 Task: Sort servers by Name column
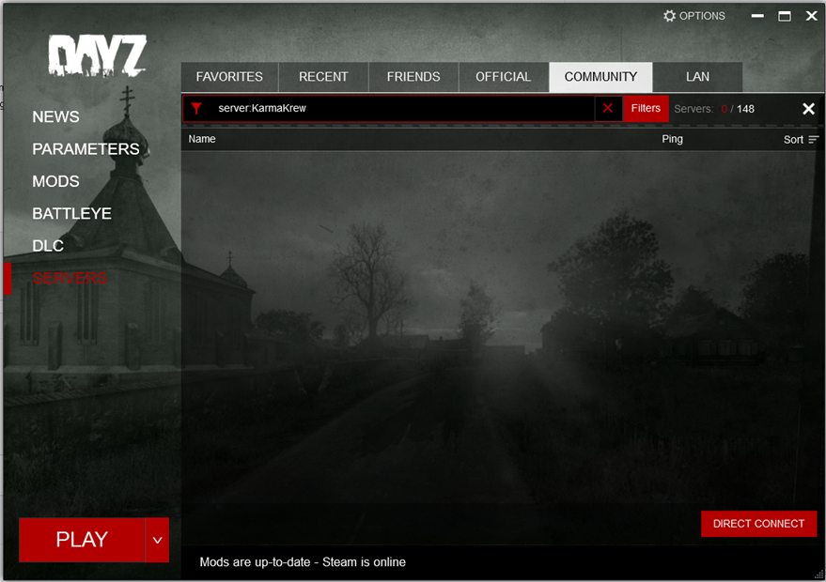202,139
